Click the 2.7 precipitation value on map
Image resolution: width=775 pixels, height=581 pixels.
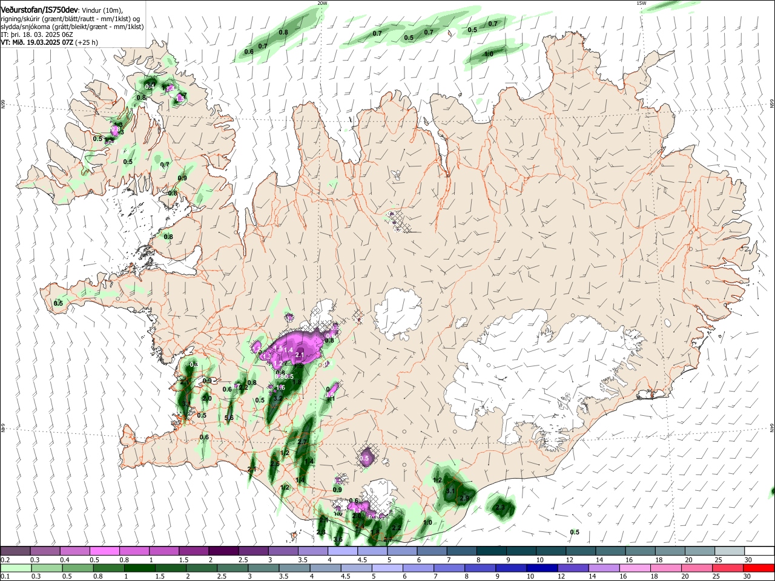(302, 442)
